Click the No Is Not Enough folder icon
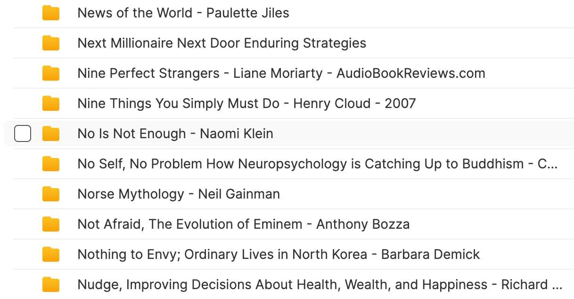574x299 pixels. (x=51, y=134)
